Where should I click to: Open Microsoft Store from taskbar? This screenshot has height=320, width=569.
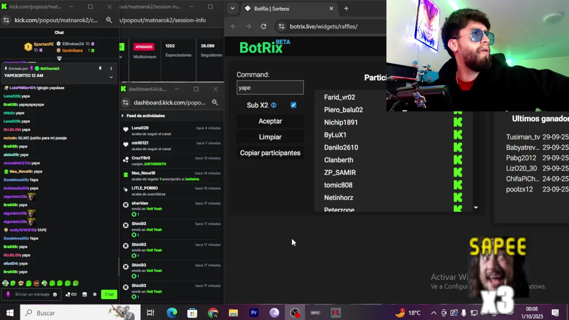pos(192,313)
